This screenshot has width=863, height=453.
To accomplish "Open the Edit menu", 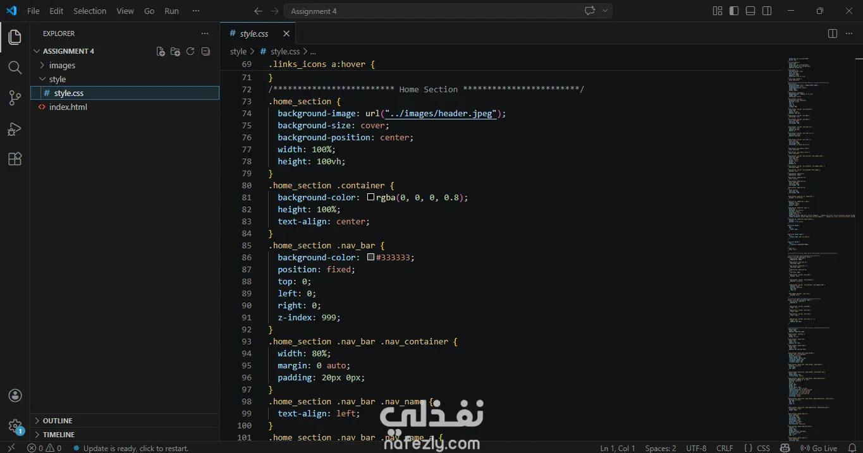I will [x=56, y=11].
